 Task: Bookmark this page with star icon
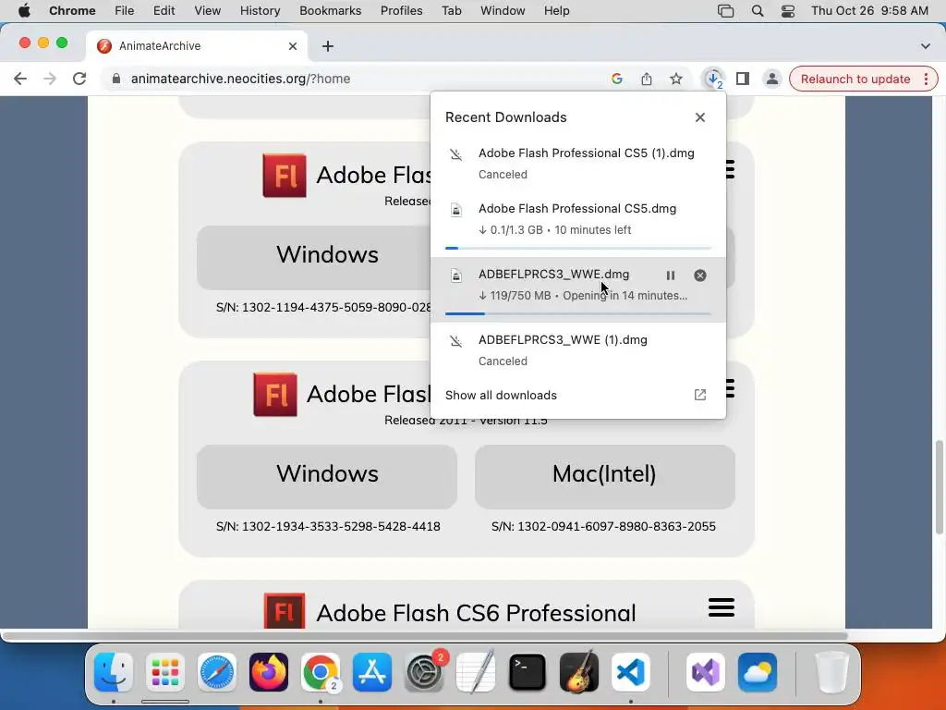click(x=676, y=79)
